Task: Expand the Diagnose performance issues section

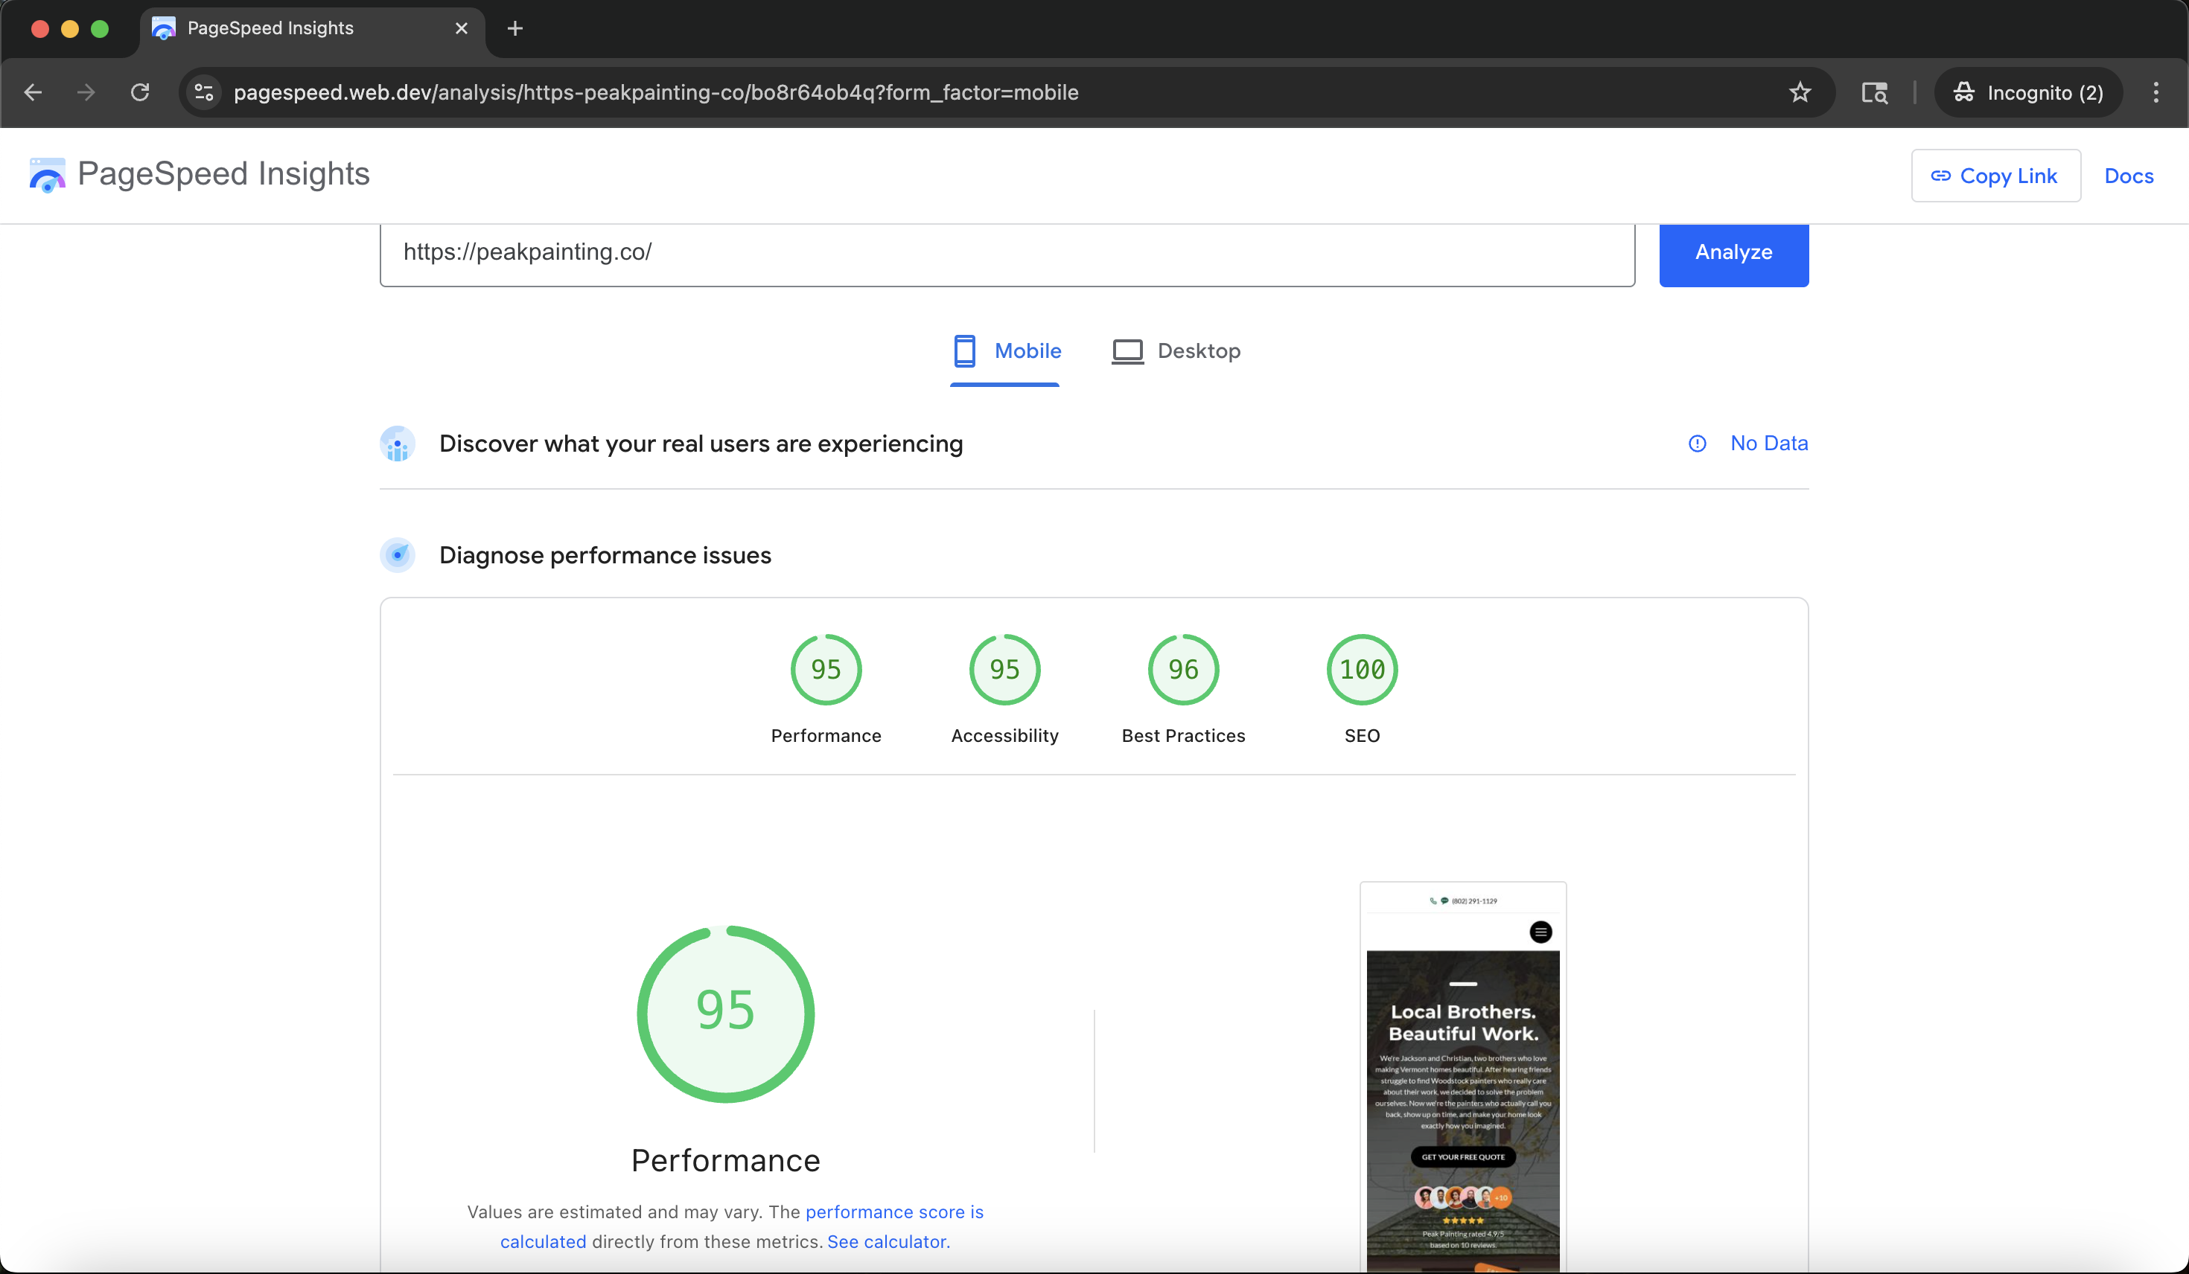Action: [x=605, y=556]
